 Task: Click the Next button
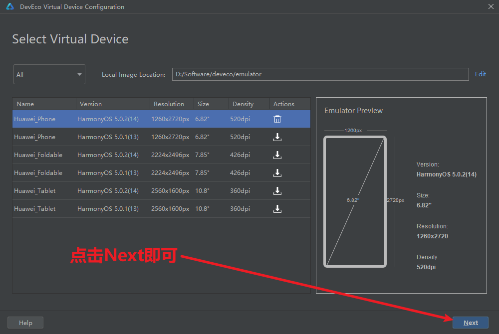point(471,323)
